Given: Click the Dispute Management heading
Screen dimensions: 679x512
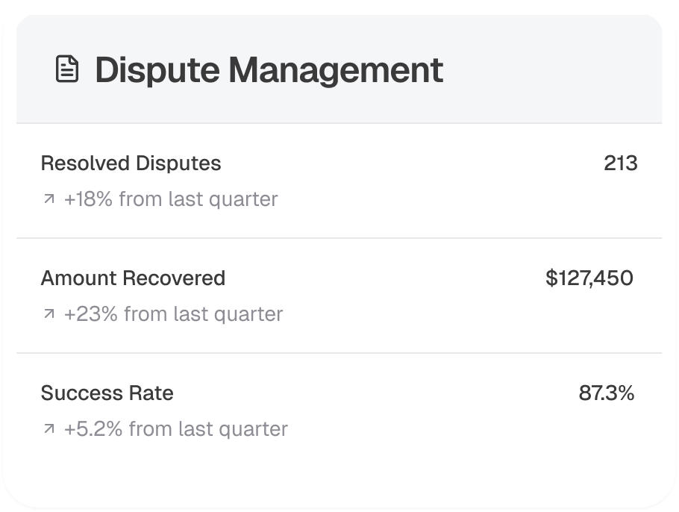Looking at the screenshot, I should click(269, 70).
